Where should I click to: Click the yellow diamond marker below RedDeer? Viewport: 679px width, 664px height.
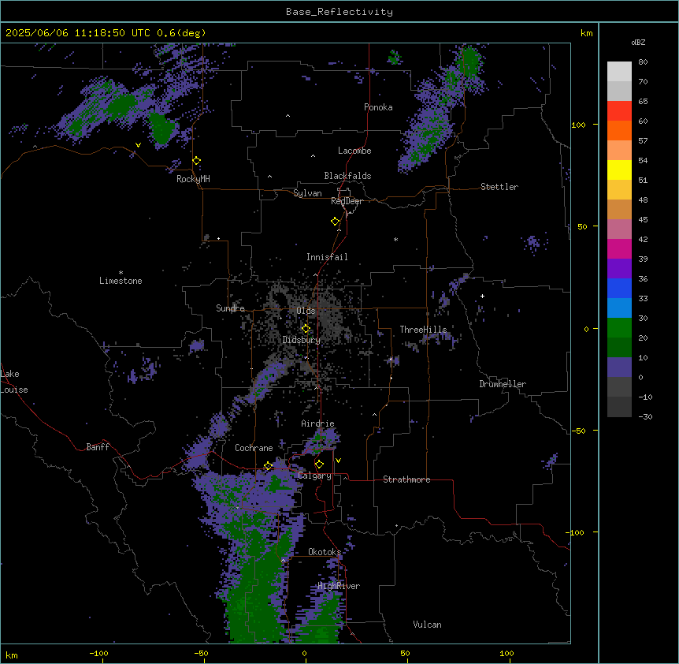click(x=336, y=222)
